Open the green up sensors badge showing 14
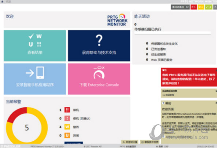217x148 pixels. (209, 7)
